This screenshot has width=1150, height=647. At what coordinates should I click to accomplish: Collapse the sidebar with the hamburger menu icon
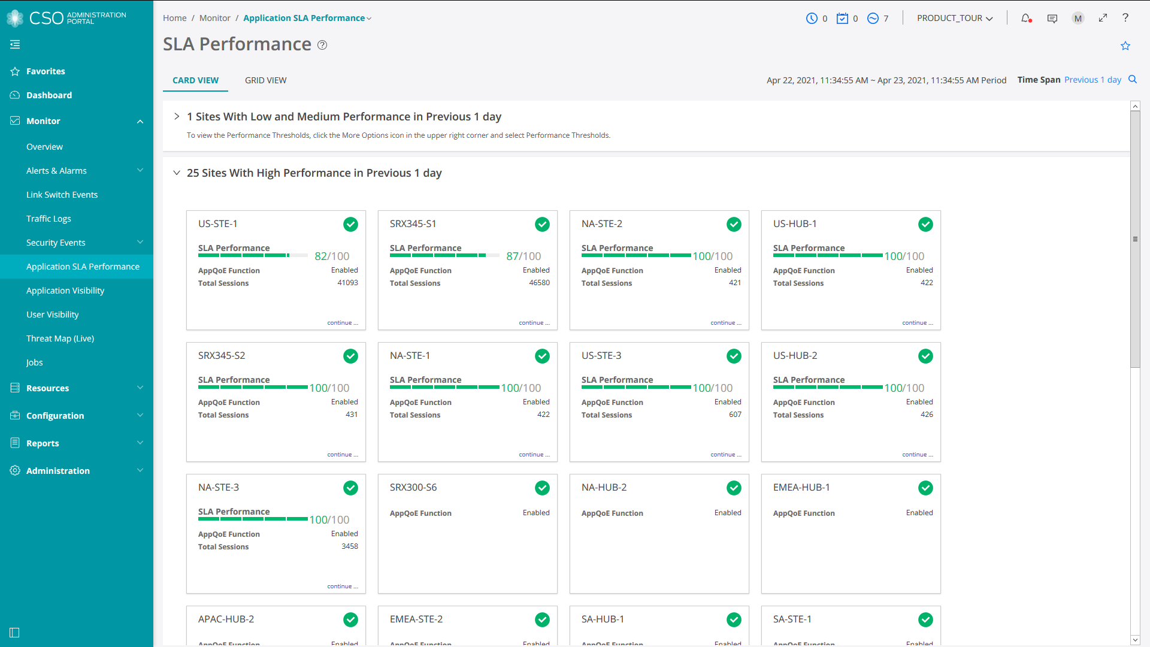coord(15,44)
